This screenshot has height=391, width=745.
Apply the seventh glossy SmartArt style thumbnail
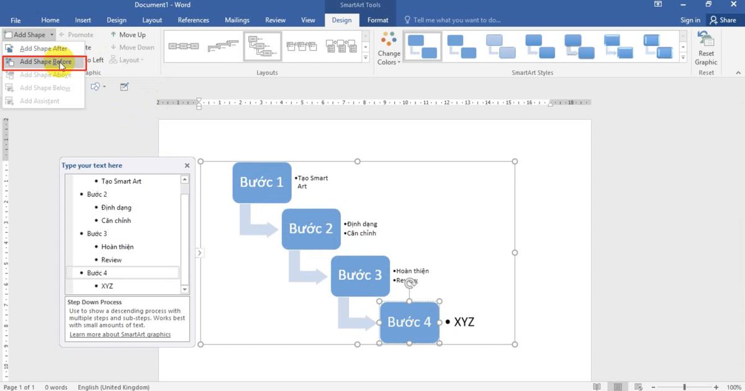pyautogui.click(x=657, y=47)
